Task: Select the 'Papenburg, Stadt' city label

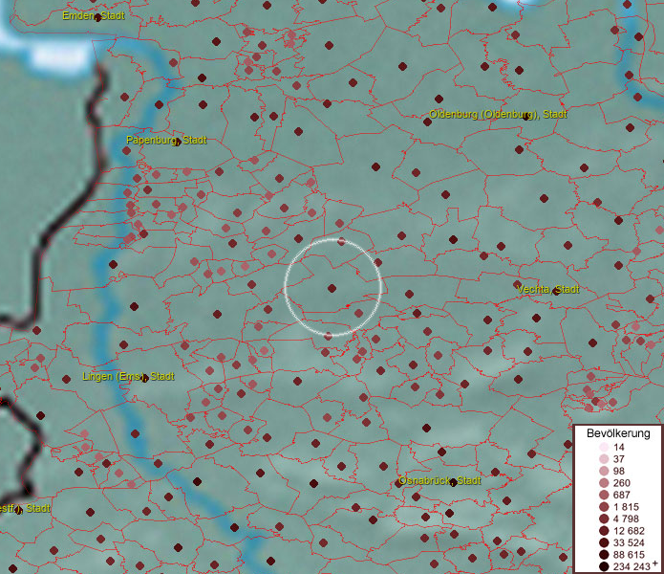Action: [x=166, y=141]
